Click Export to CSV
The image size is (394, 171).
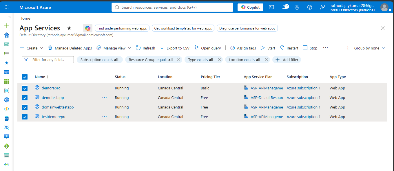pyautogui.click(x=175, y=48)
